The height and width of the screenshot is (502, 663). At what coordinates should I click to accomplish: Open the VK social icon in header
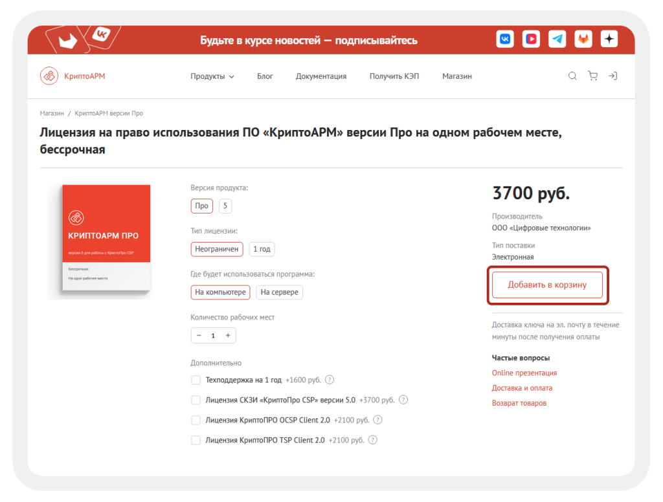(x=505, y=39)
